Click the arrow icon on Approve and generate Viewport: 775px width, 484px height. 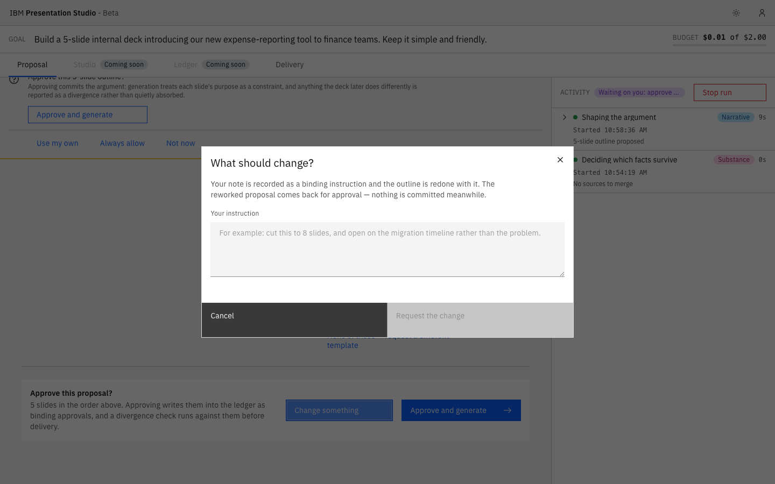pyautogui.click(x=508, y=410)
